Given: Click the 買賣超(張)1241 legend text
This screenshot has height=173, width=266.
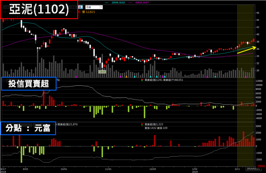Looking at the screenshot, I should pos(153,80).
